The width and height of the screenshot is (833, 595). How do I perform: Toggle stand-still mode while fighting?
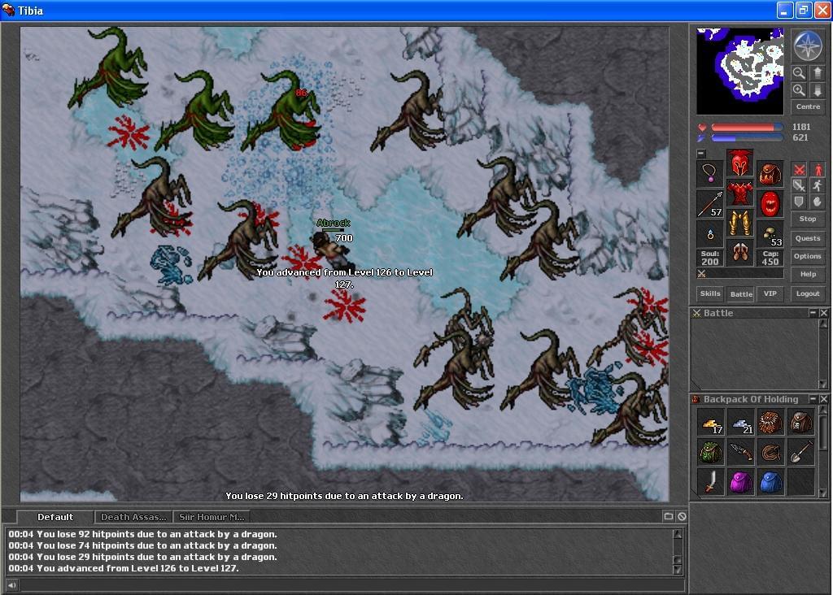coord(817,170)
